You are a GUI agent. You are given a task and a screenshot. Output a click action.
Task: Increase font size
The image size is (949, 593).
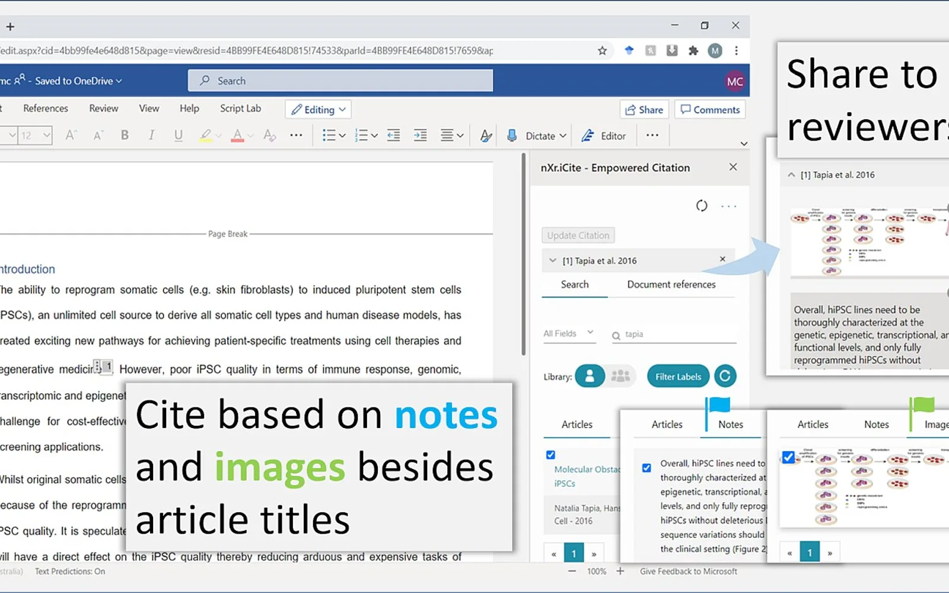(x=71, y=135)
